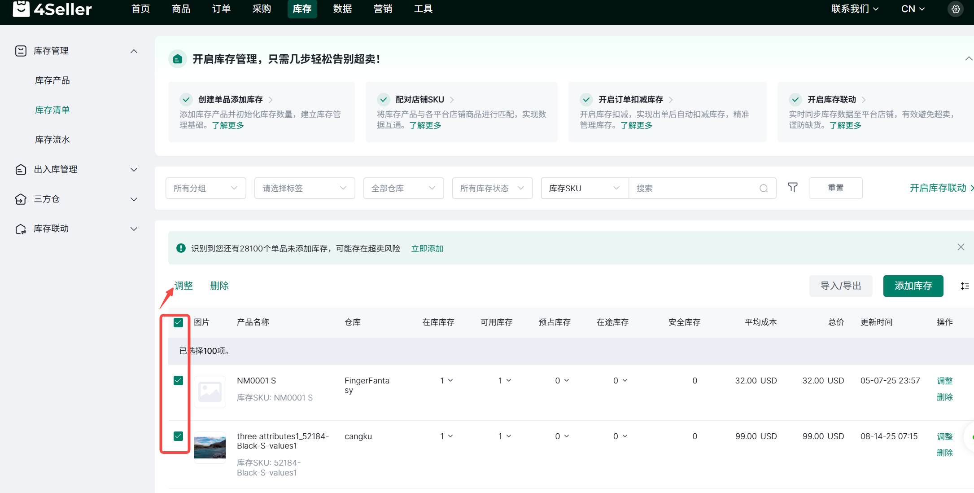974x493 pixels.
Task: Click the 库存联动 sidebar icon
Action: pos(21,229)
